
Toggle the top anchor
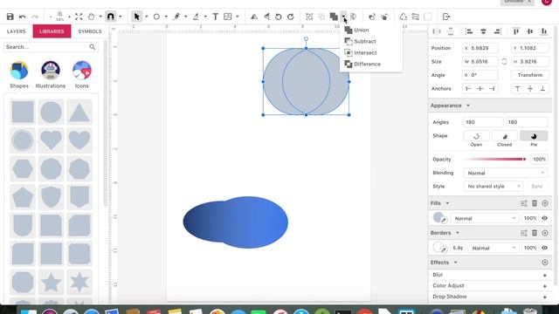pyautogui.click(x=517, y=89)
